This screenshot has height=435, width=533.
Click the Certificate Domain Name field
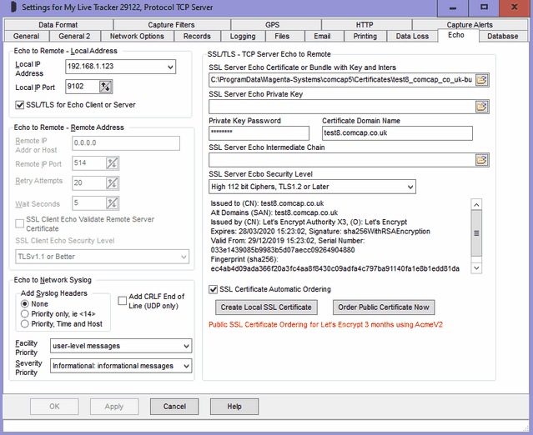pyautogui.click(x=397, y=133)
